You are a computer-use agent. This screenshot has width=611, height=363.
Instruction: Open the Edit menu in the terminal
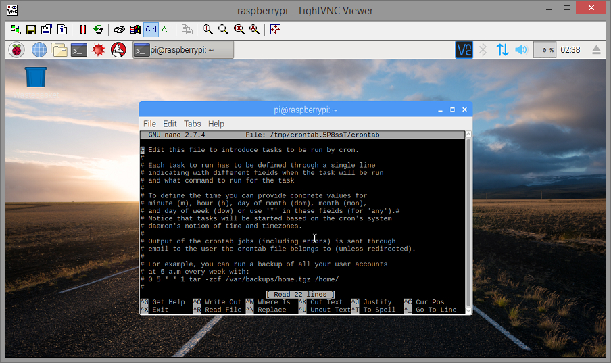(170, 124)
